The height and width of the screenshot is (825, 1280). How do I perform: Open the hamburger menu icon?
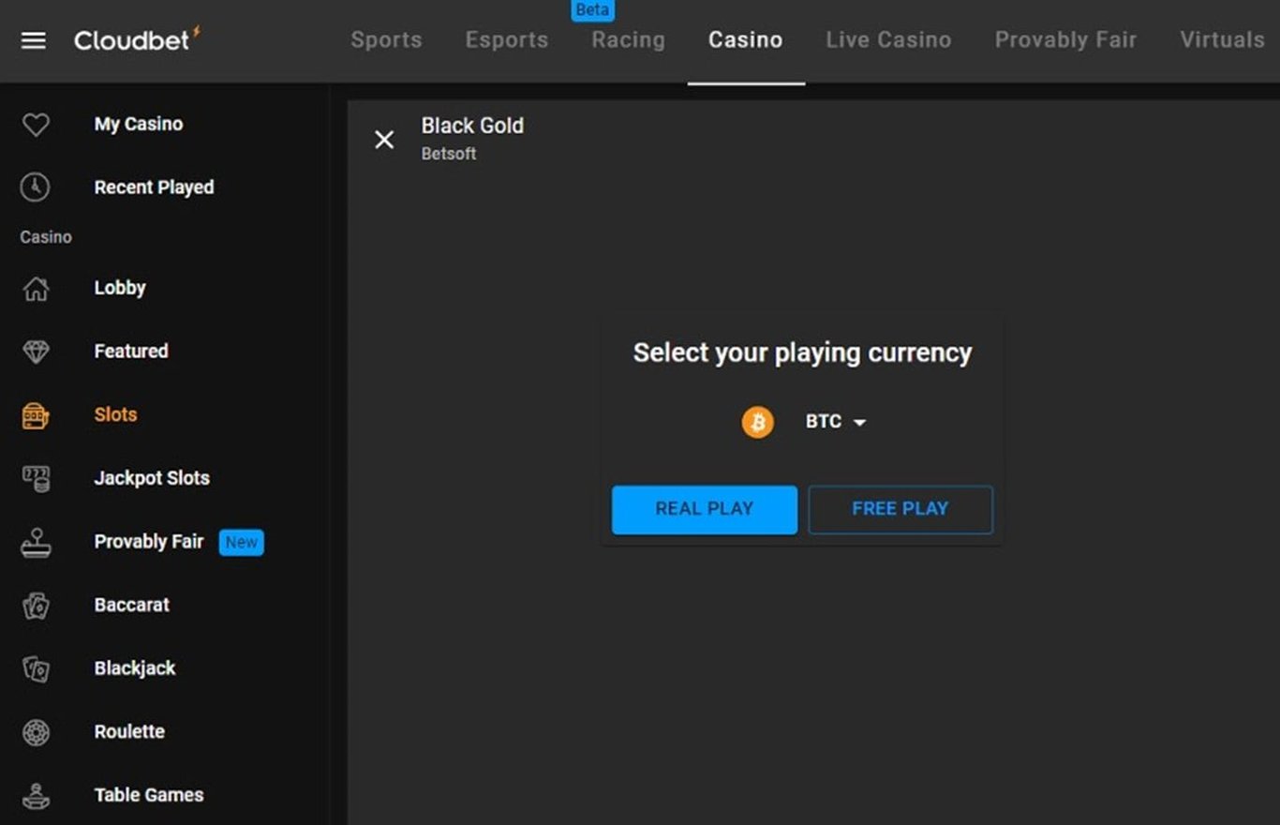[34, 40]
